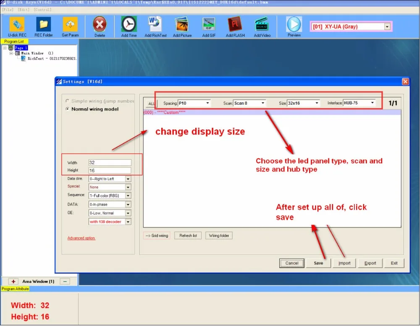Remove area window with minus button

(x=65, y=282)
